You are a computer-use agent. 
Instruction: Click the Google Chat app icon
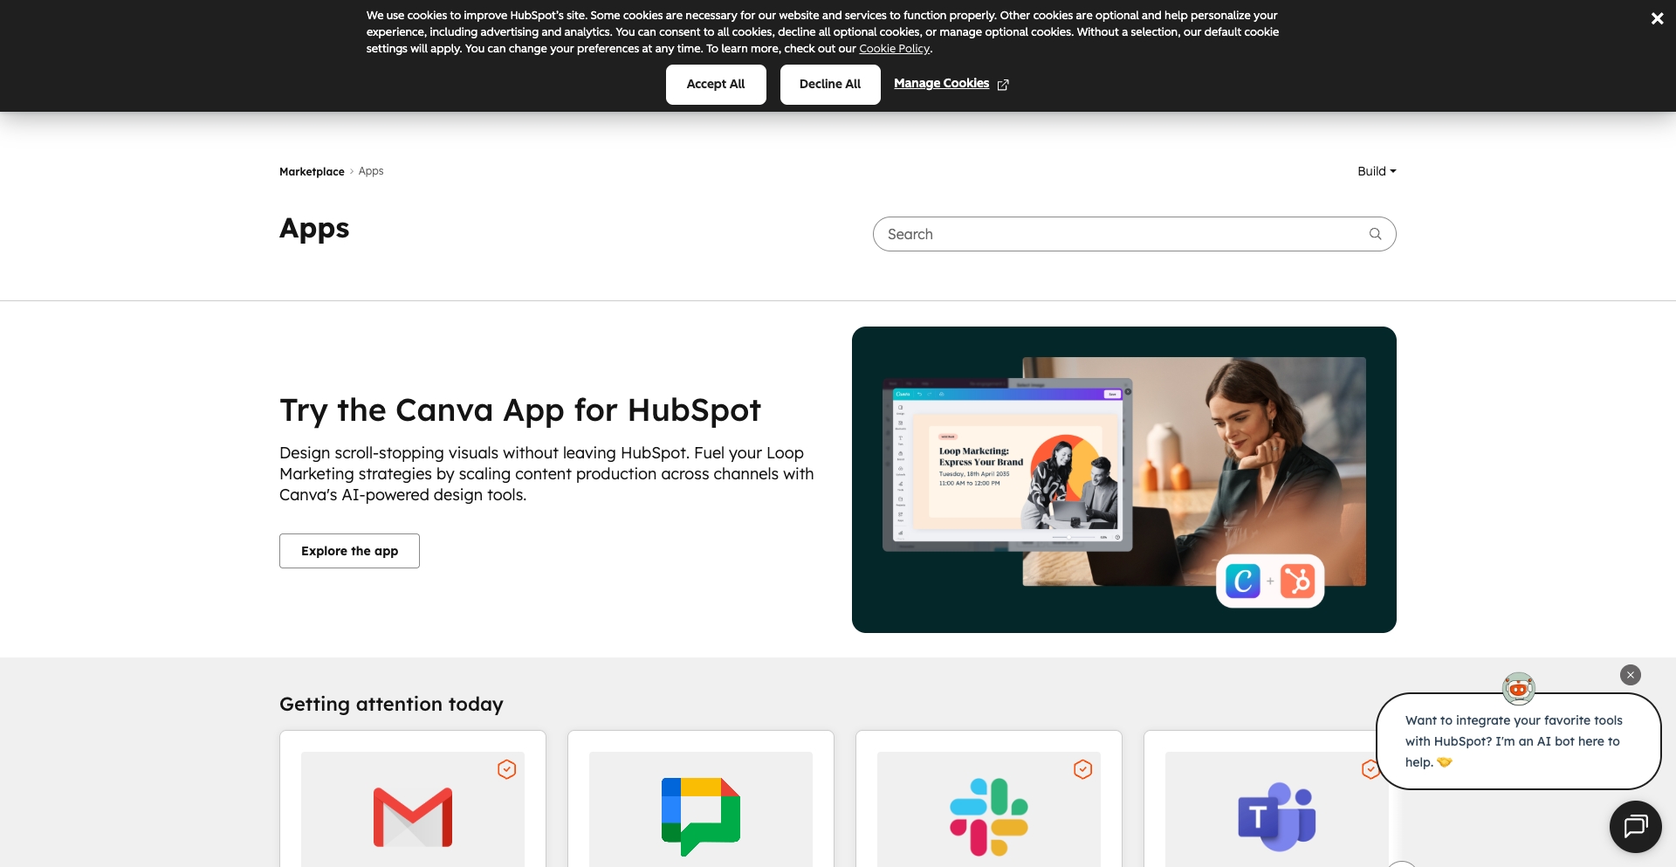700,815
